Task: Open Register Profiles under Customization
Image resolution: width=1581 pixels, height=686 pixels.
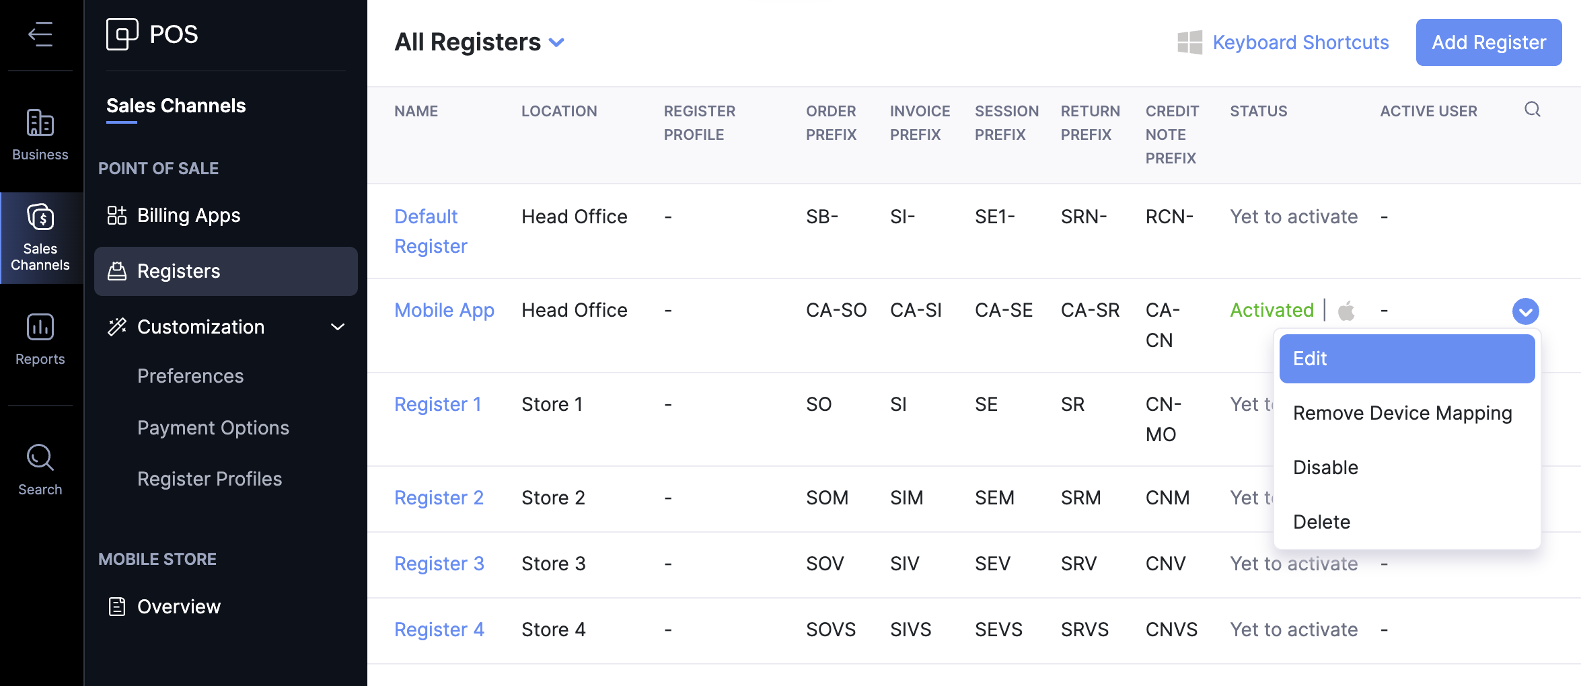Action: click(x=209, y=479)
